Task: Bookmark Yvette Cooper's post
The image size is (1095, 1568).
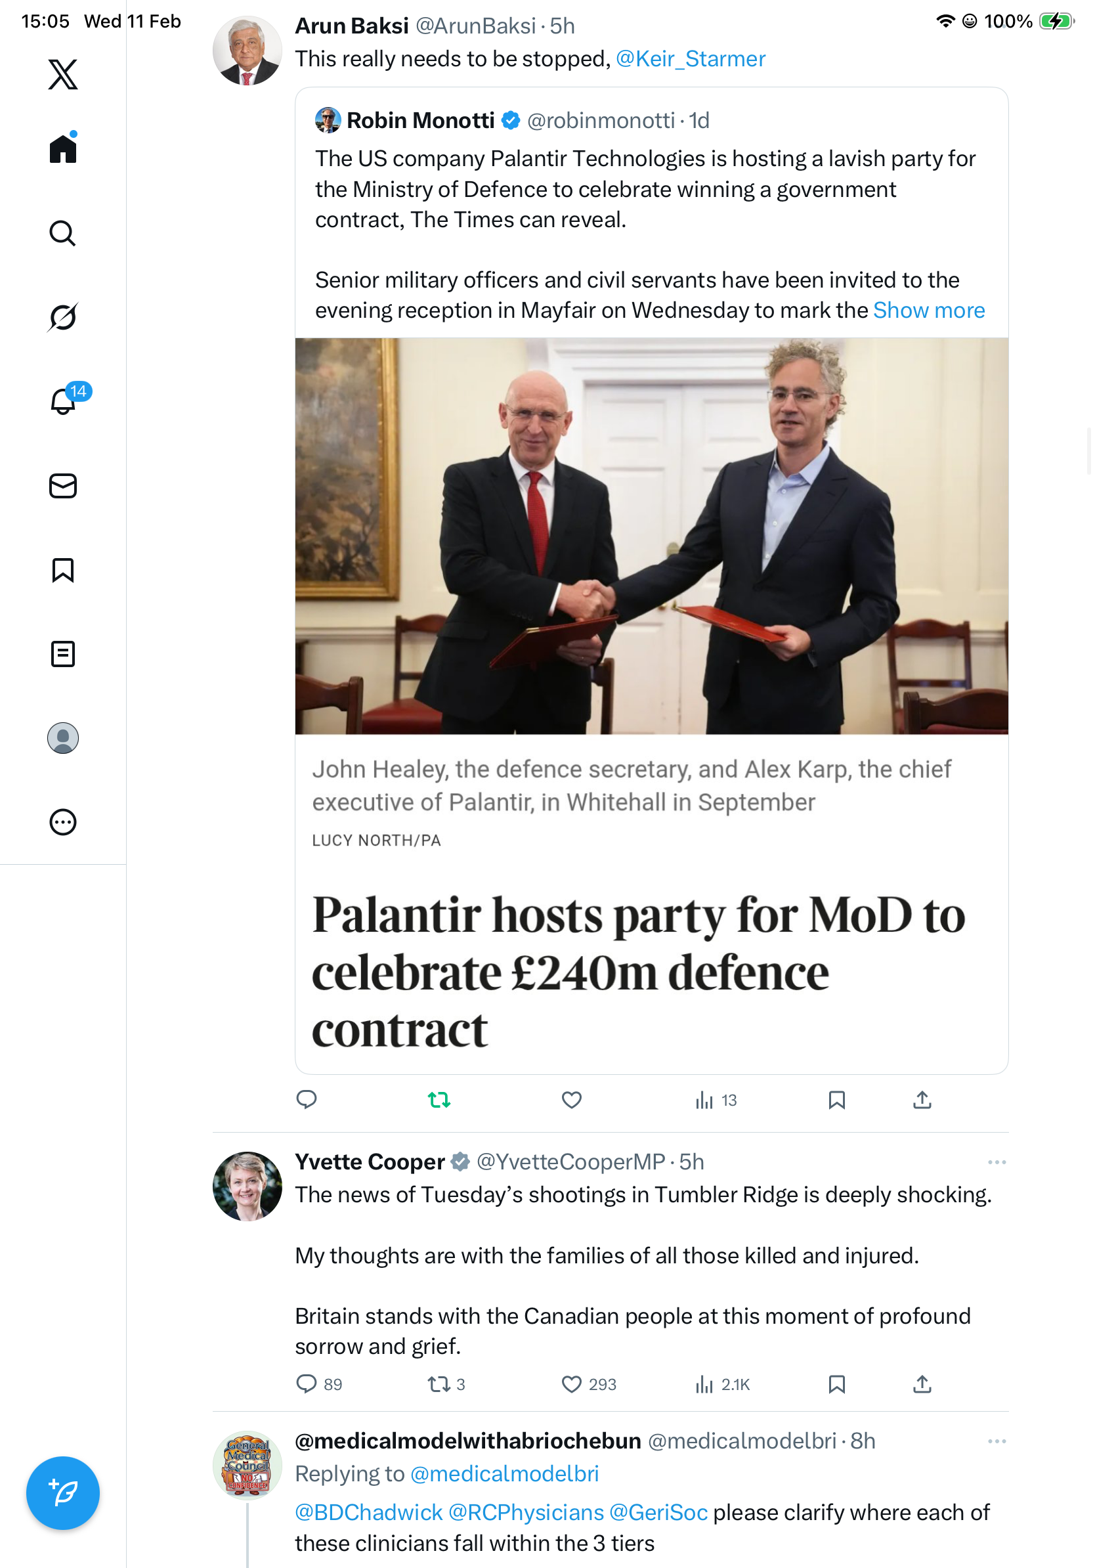Action: (x=836, y=1384)
